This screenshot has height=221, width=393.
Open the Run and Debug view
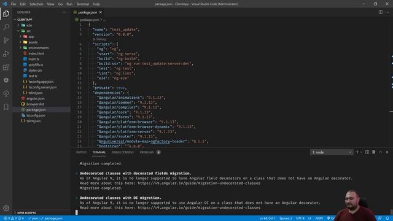click(x=6, y=53)
